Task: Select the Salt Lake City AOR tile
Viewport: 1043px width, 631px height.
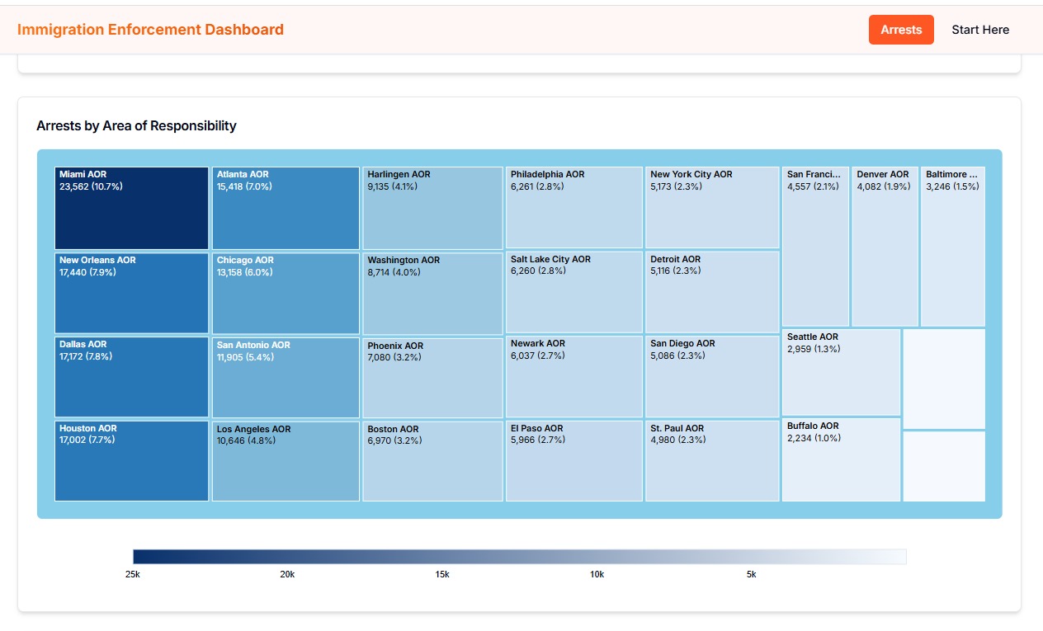Action: coord(573,292)
